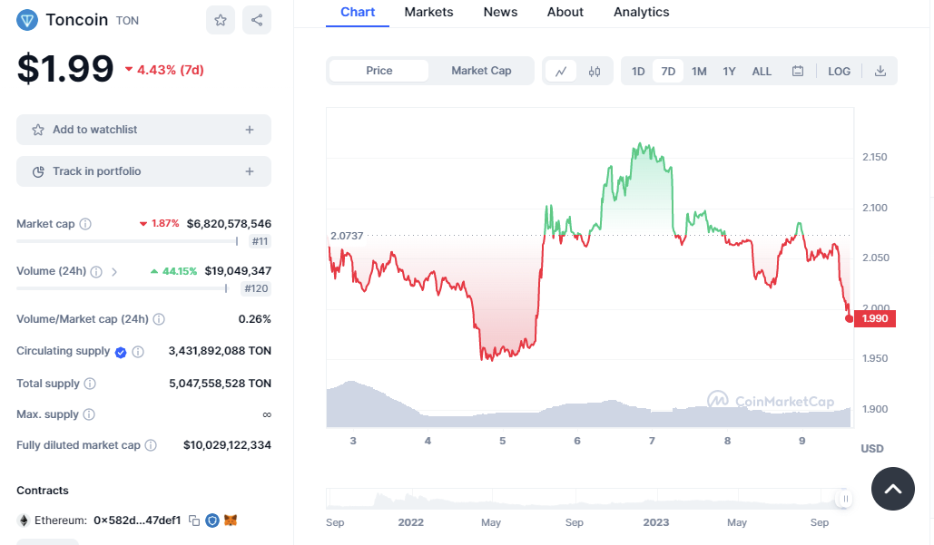
Task: Show Circulating supply info icon
Action: (x=138, y=352)
